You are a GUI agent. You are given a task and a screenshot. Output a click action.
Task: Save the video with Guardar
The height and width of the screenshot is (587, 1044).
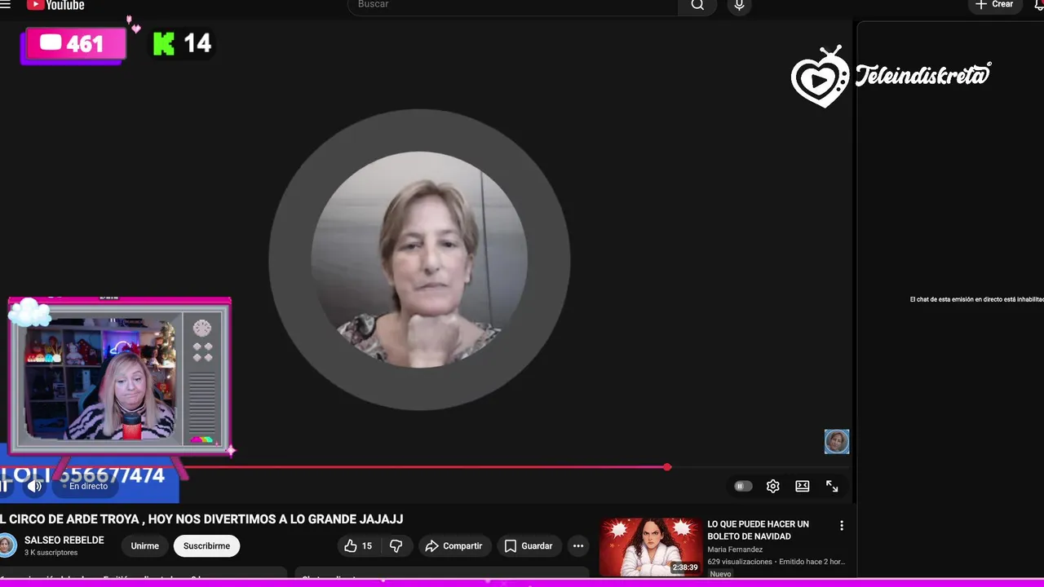coord(529,546)
